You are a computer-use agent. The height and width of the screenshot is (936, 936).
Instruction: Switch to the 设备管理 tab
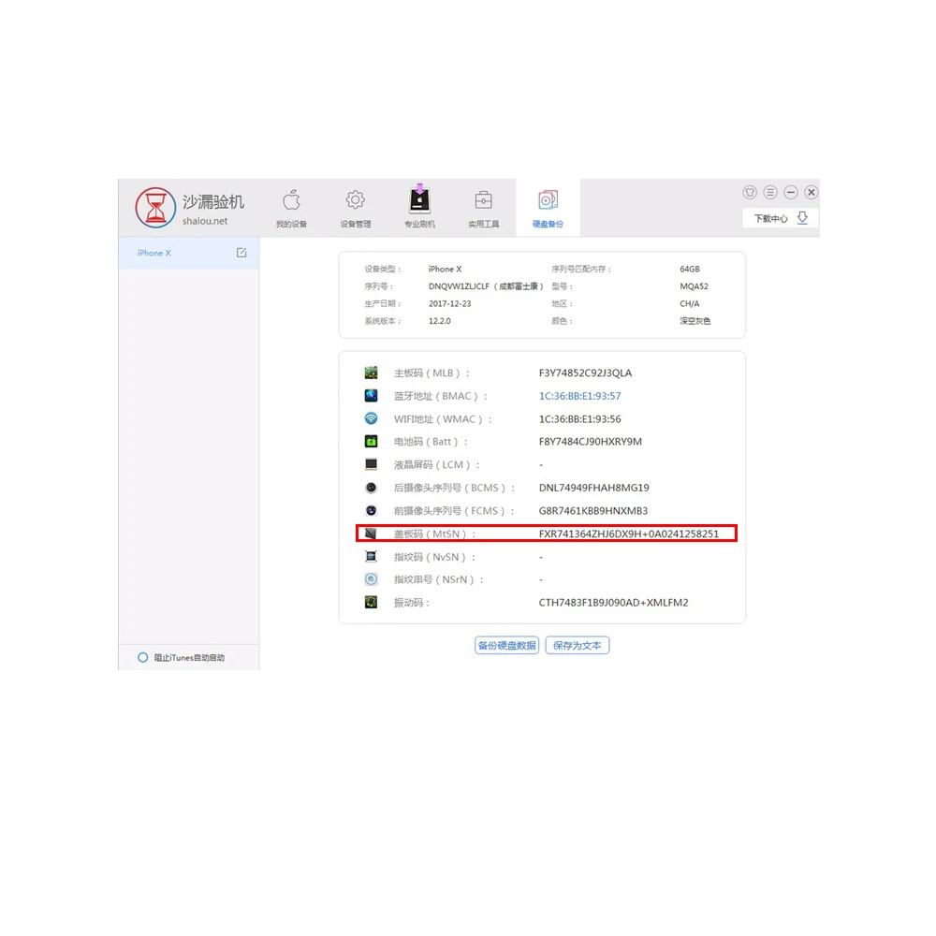click(355, 209)
